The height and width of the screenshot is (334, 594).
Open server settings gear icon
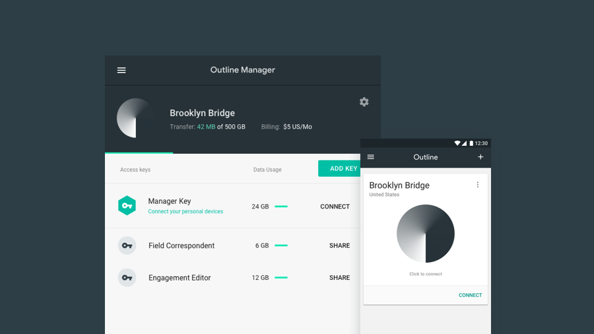(x=364, y=102)
